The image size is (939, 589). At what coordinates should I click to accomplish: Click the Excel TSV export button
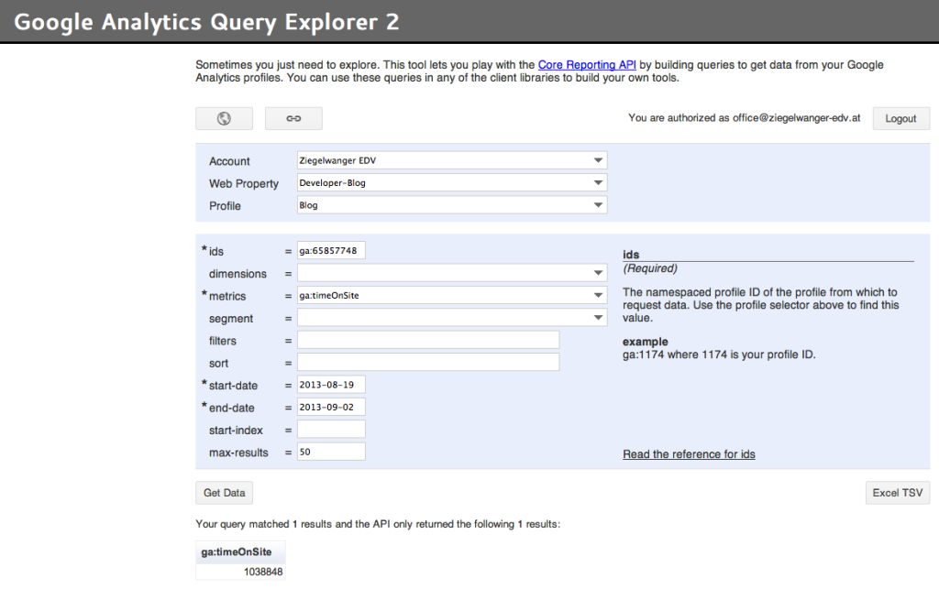[x=897, y=492]
